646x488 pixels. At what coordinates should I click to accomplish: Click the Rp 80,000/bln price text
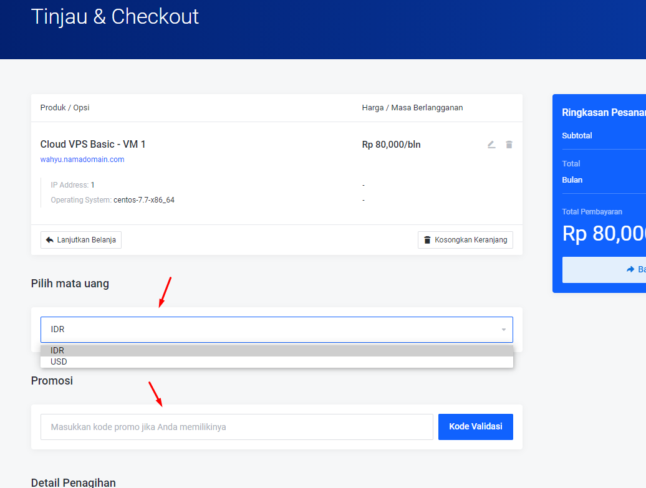[391, 145]
